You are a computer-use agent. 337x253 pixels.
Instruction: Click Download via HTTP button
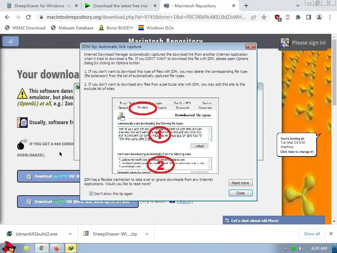pos(49,176)
